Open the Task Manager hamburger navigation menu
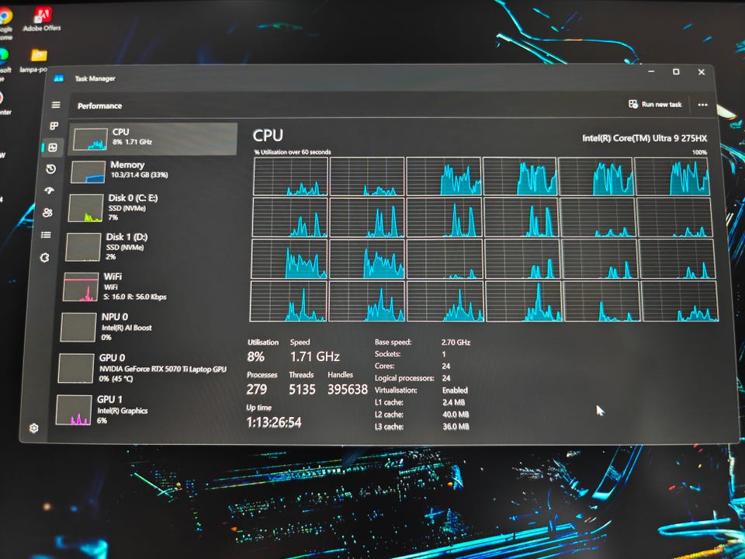 pos(56,105)
